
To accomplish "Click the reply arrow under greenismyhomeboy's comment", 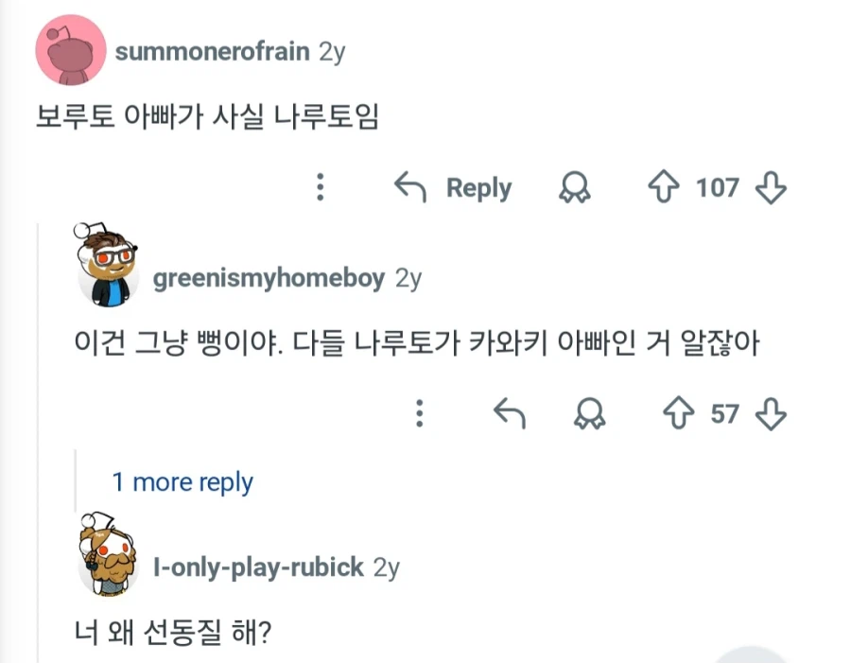I will [511, 413].
